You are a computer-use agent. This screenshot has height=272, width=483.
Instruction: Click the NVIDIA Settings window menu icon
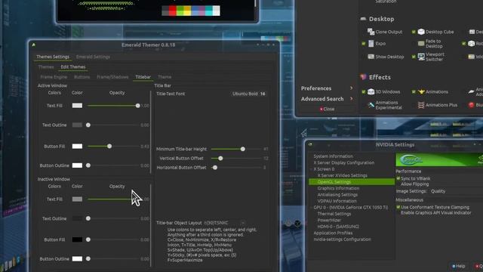310,144
